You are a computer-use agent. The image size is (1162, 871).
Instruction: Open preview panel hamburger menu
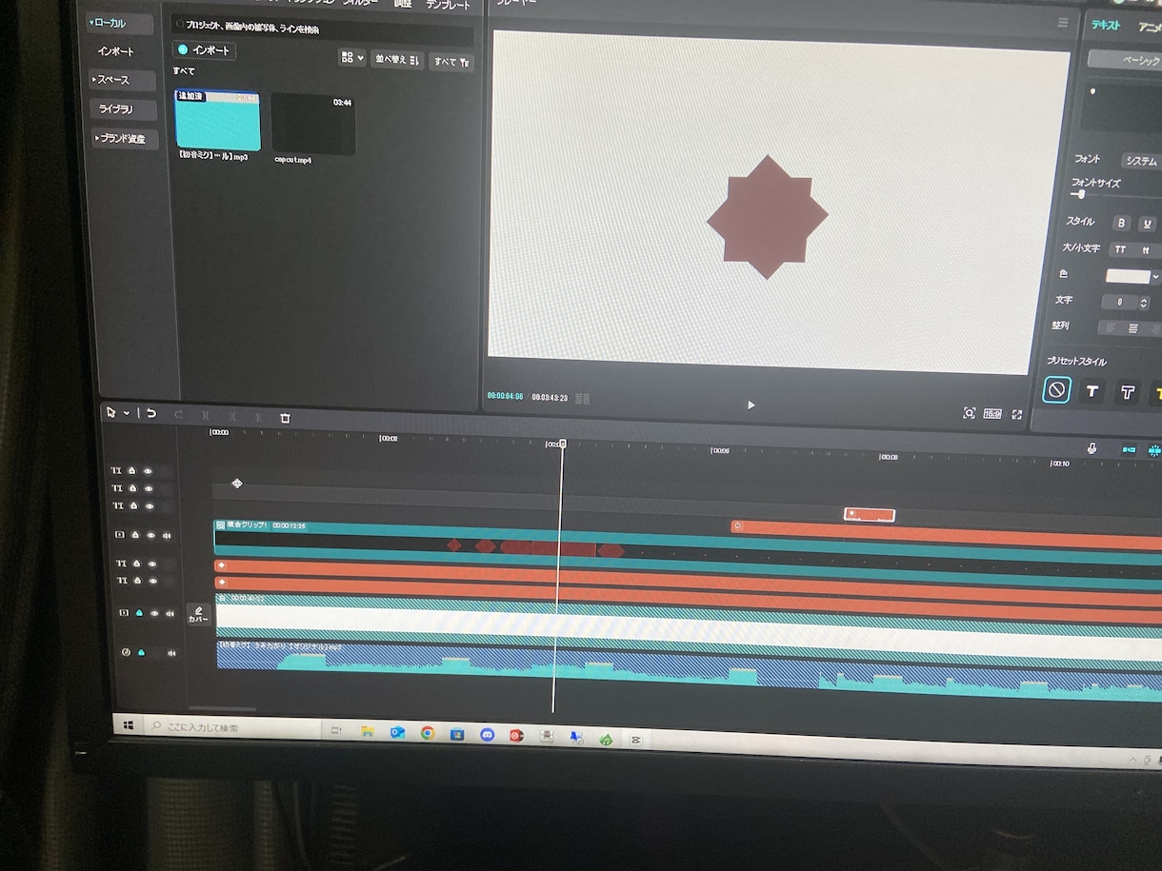pyautogui.click(x=1063, y=23)
